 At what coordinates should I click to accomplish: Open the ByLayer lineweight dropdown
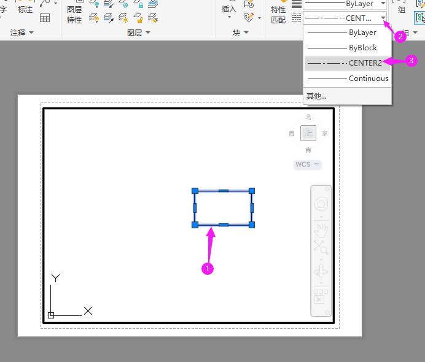383,4
